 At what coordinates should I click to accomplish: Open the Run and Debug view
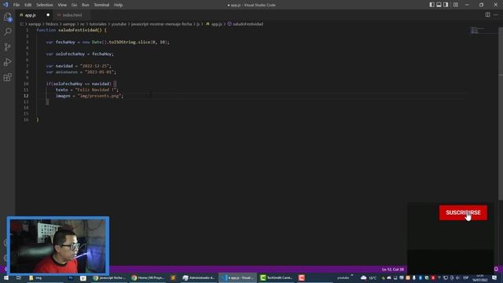[7, 62]
